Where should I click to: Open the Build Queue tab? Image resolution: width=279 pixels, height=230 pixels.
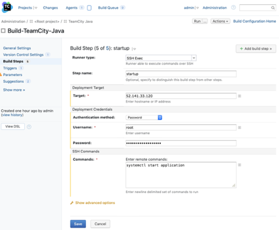coord(108,8)
